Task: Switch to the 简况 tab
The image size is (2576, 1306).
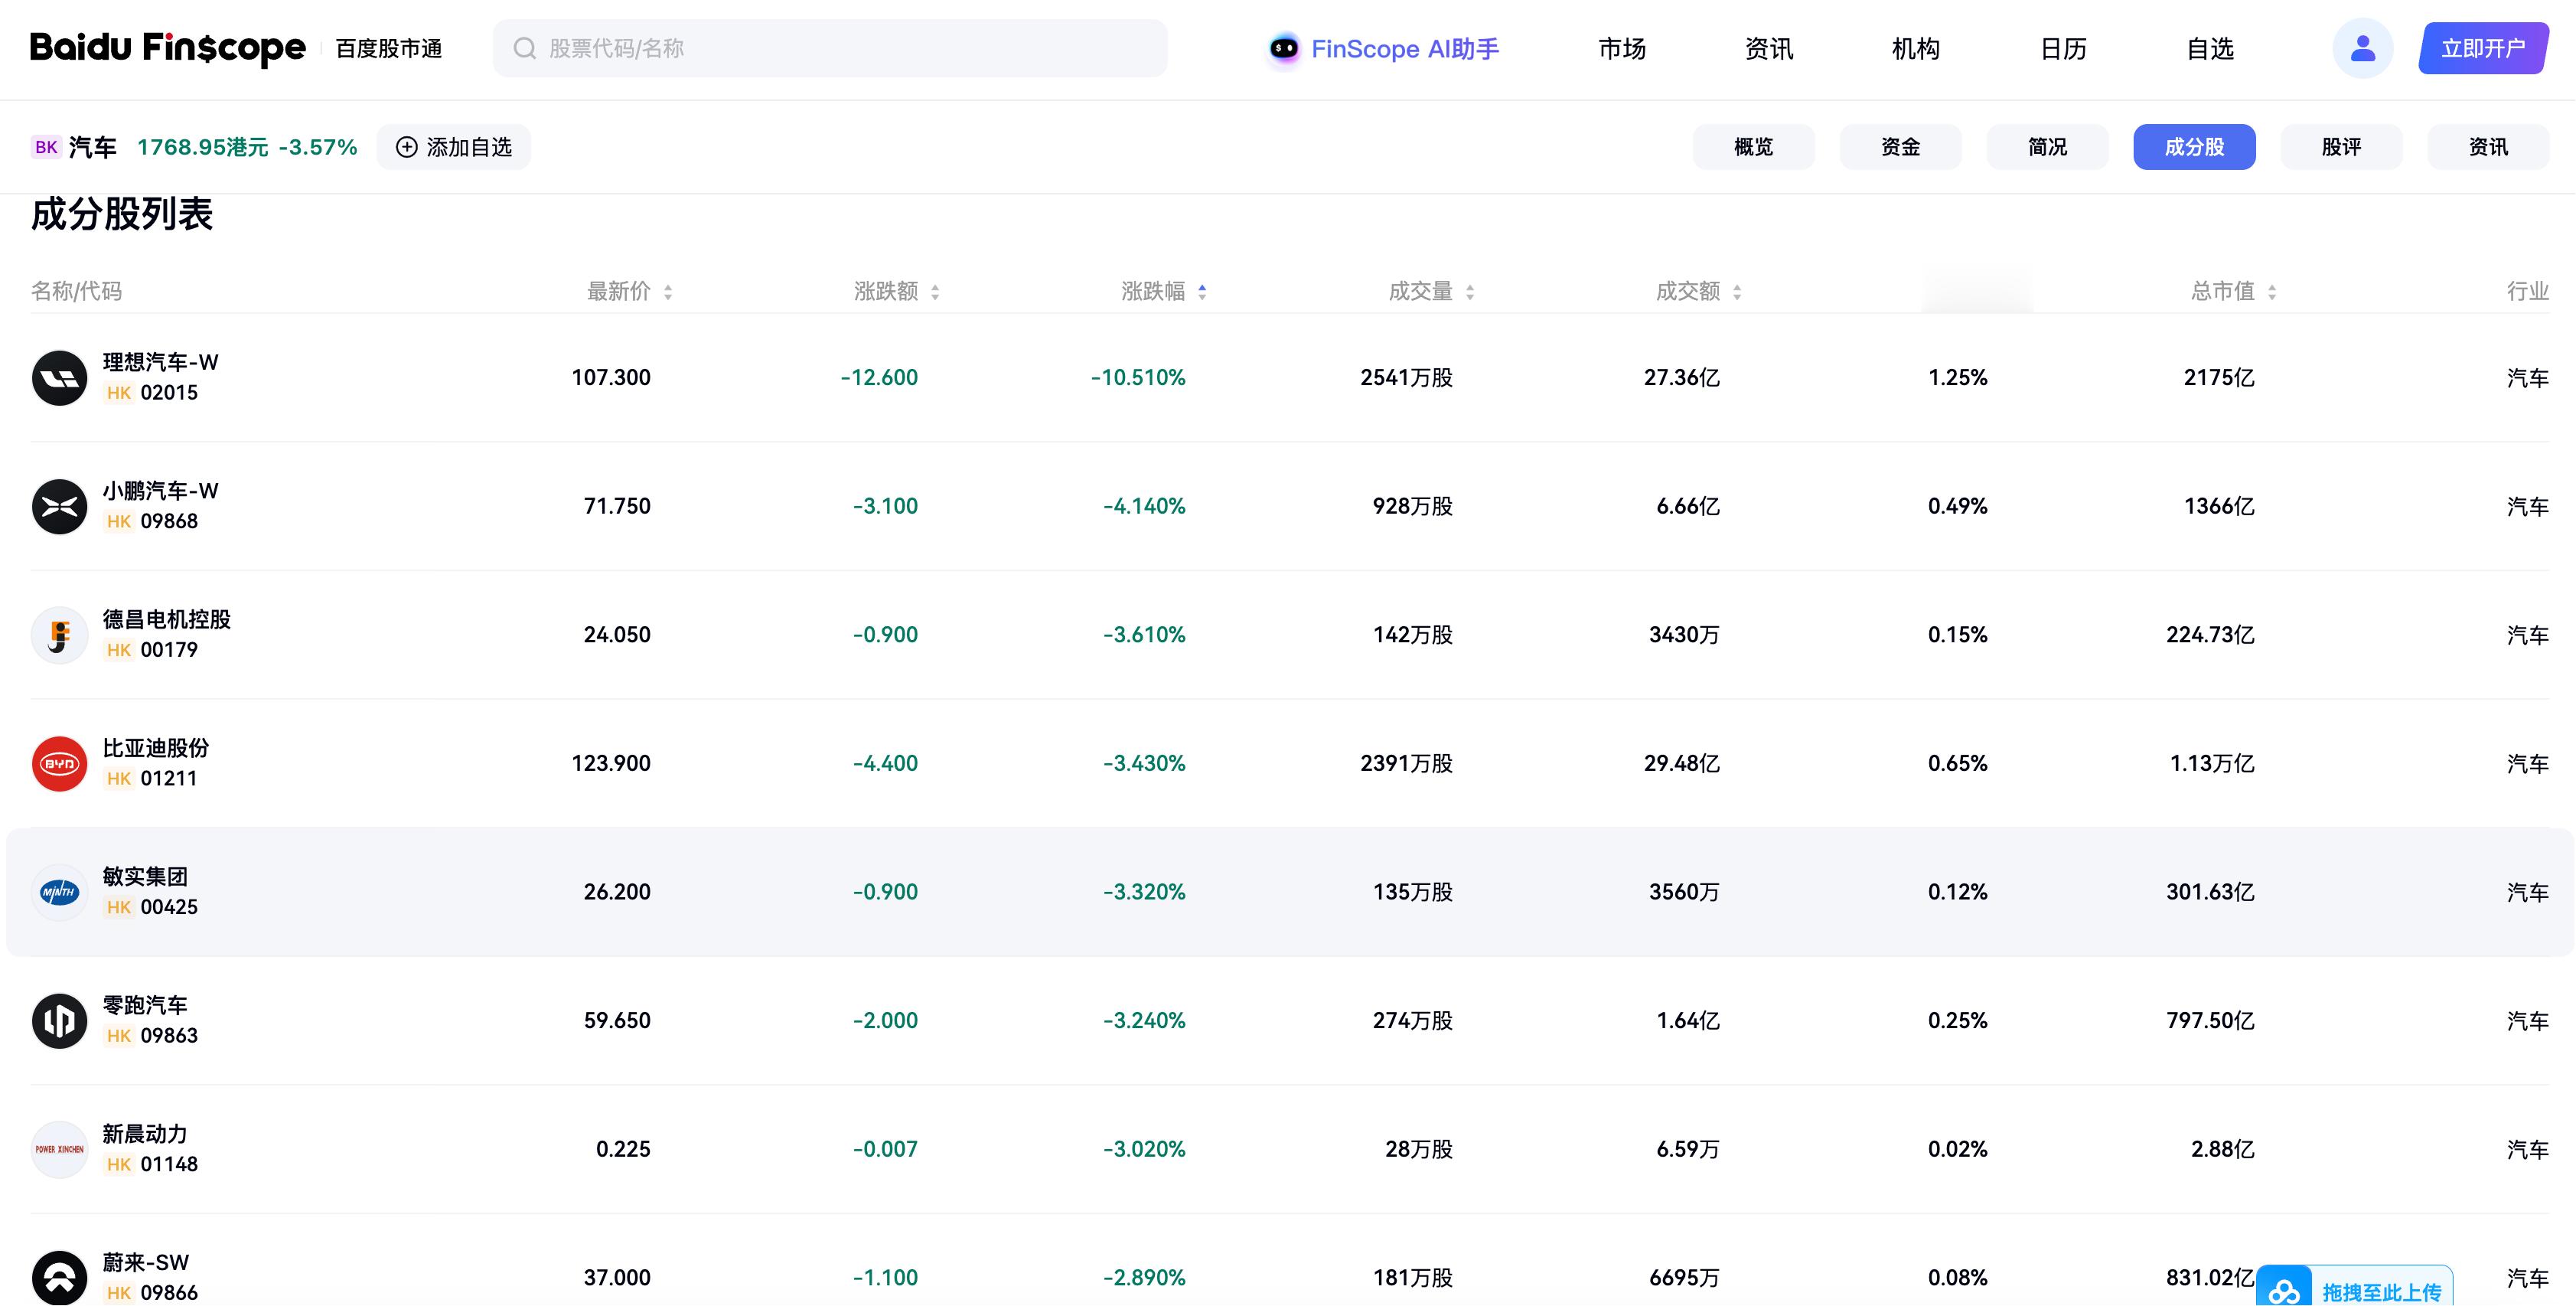Action: pos(2047,147)
